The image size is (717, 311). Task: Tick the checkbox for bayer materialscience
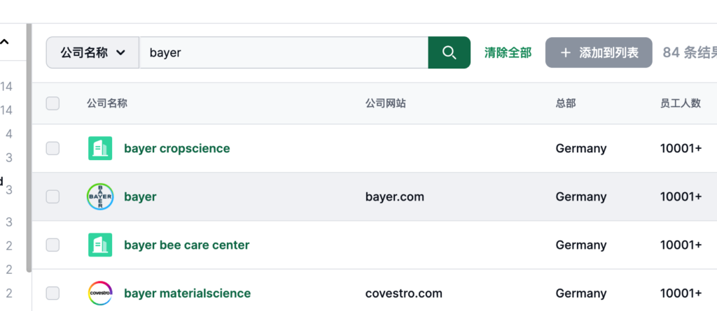click(53, 294)
